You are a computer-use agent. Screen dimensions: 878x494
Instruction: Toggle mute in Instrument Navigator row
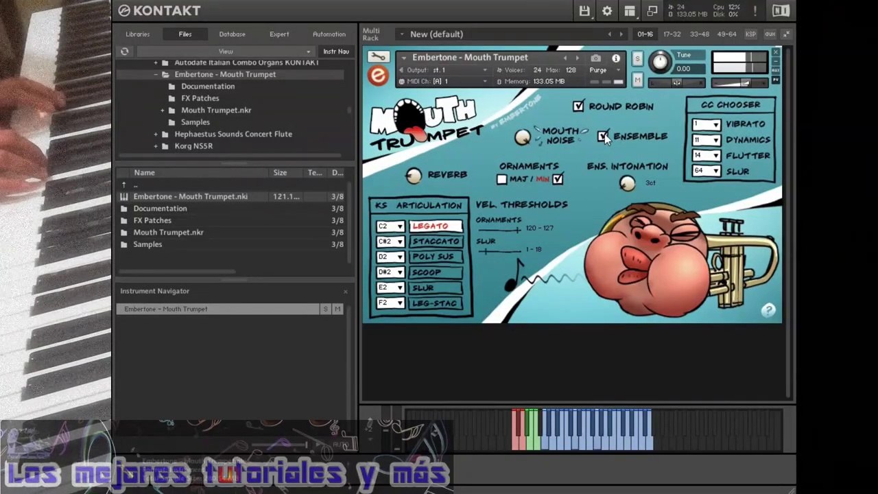point(337,309)
